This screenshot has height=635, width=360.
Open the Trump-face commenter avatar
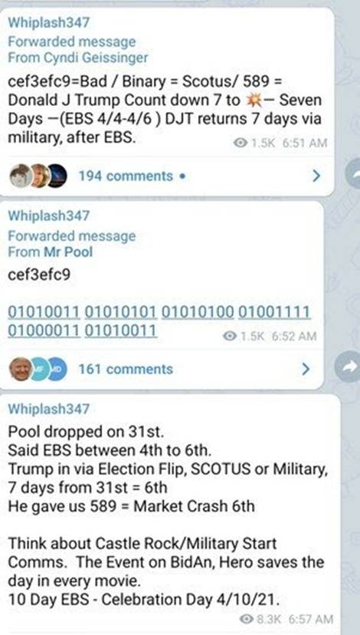tap(21, 370)
